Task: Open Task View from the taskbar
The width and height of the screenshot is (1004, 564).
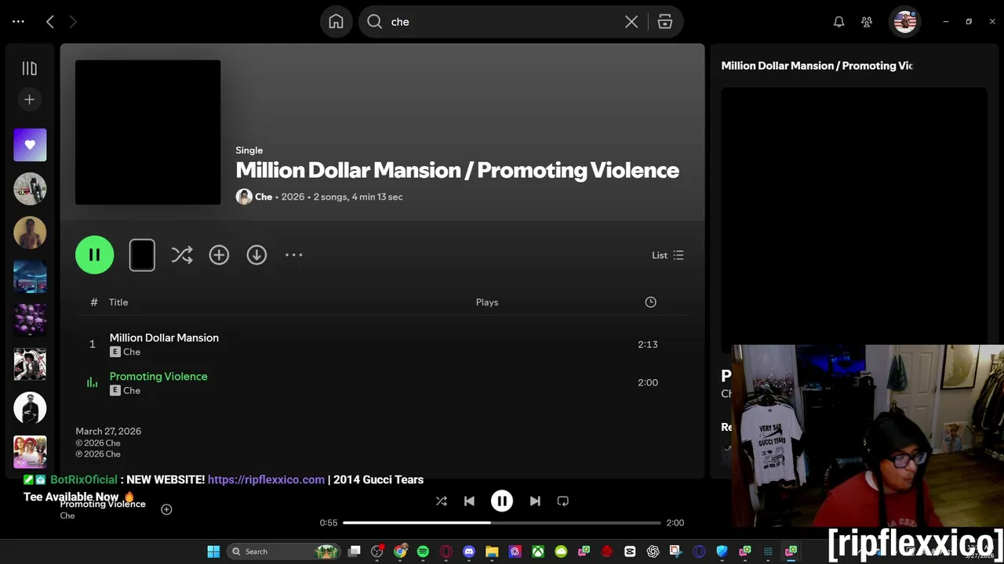Action: (355, 551)
